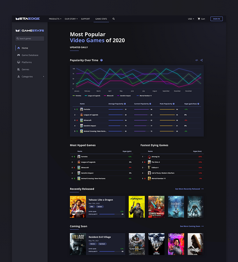238x262 pixels.
Task: Click the embed code icon above the chart
Action: tap(197, 60)
